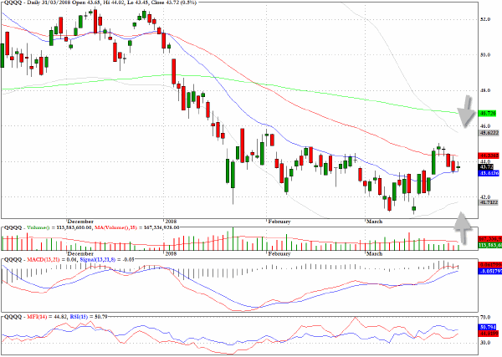Image resolution: width=502 pixels, height=357 pixels.
Task: Click the red volume moving average value tag
Action: 490,239
